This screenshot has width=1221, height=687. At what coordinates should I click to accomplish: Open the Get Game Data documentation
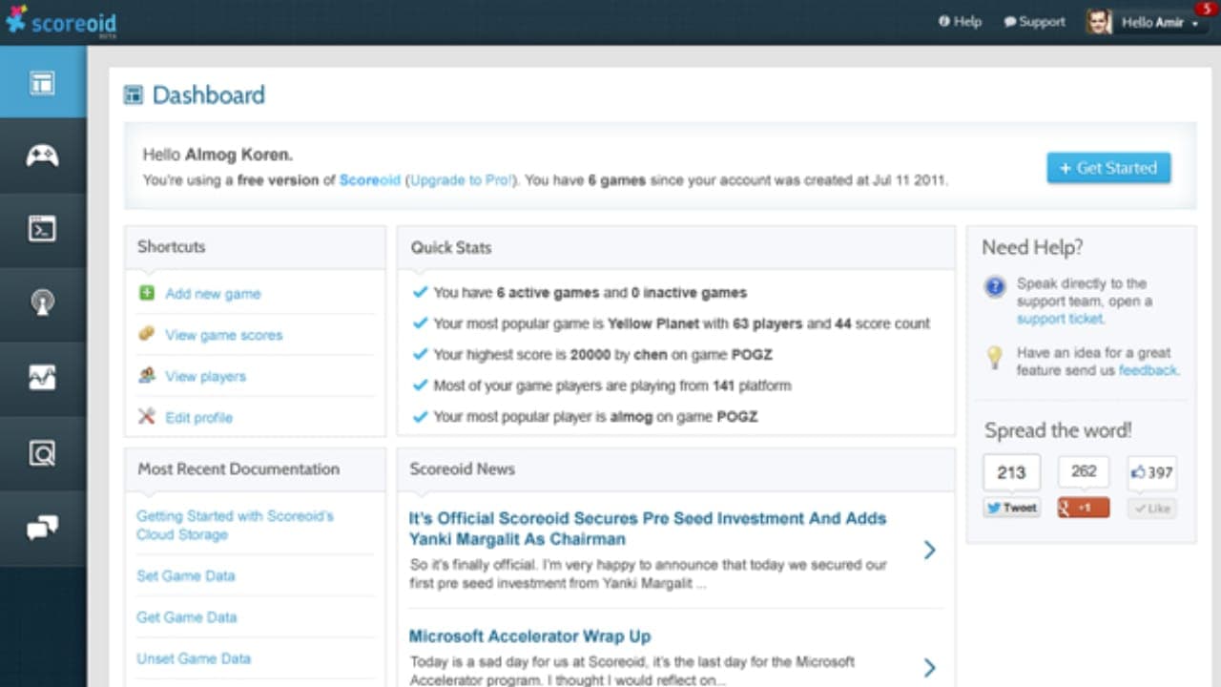pos(186,616)
